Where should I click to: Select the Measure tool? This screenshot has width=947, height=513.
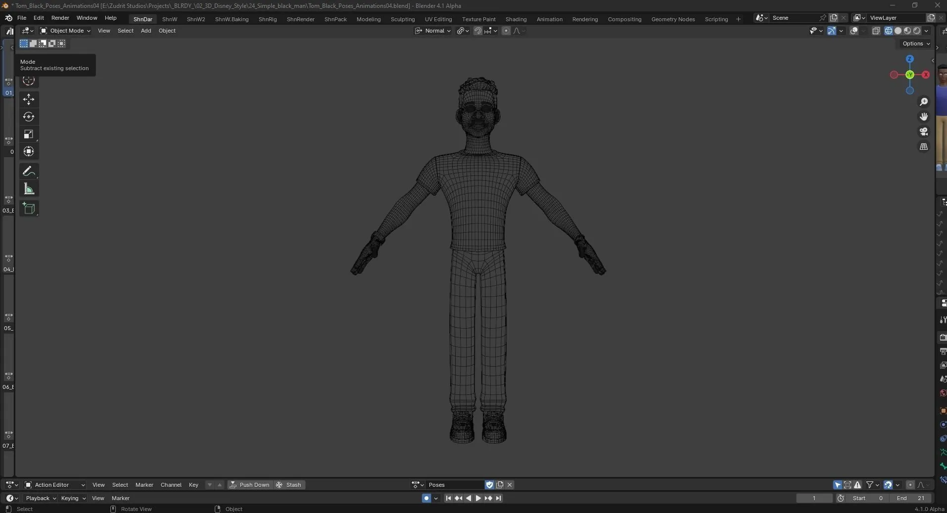[x=29, y=189]
